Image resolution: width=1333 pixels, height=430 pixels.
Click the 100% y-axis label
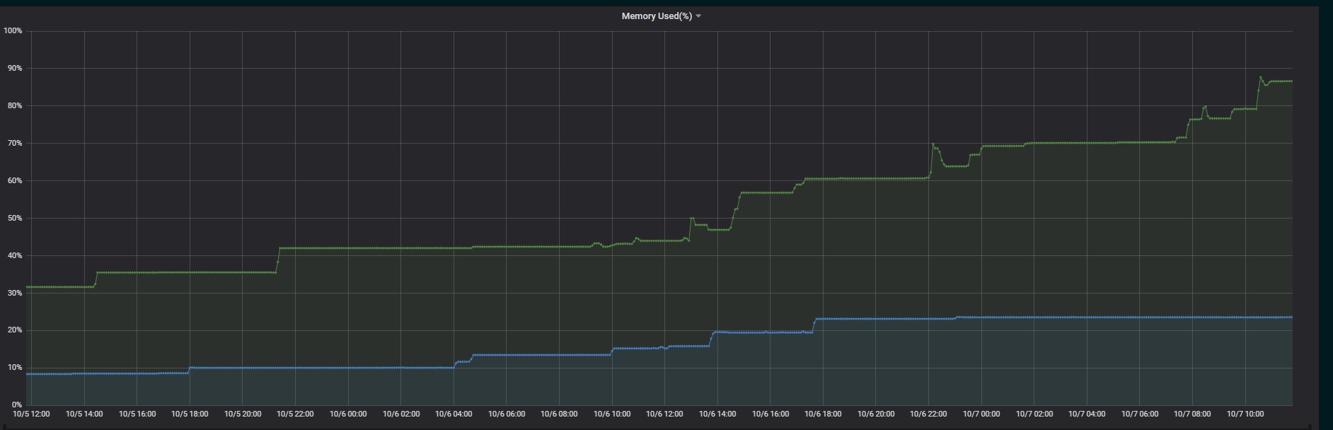click(x=13, y=31)
